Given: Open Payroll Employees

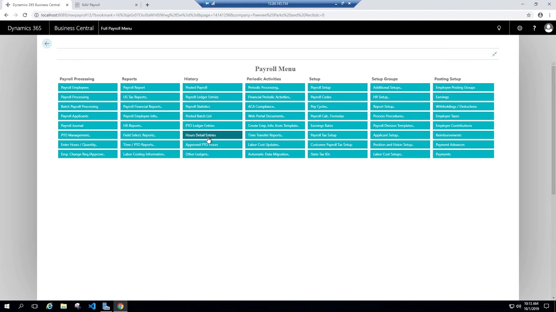Looking at the screenshot, I should point(88,88).
